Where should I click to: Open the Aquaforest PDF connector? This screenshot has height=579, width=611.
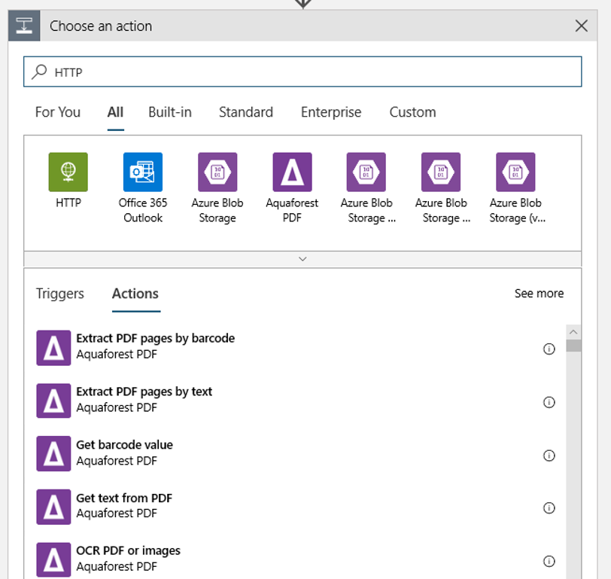292,172
